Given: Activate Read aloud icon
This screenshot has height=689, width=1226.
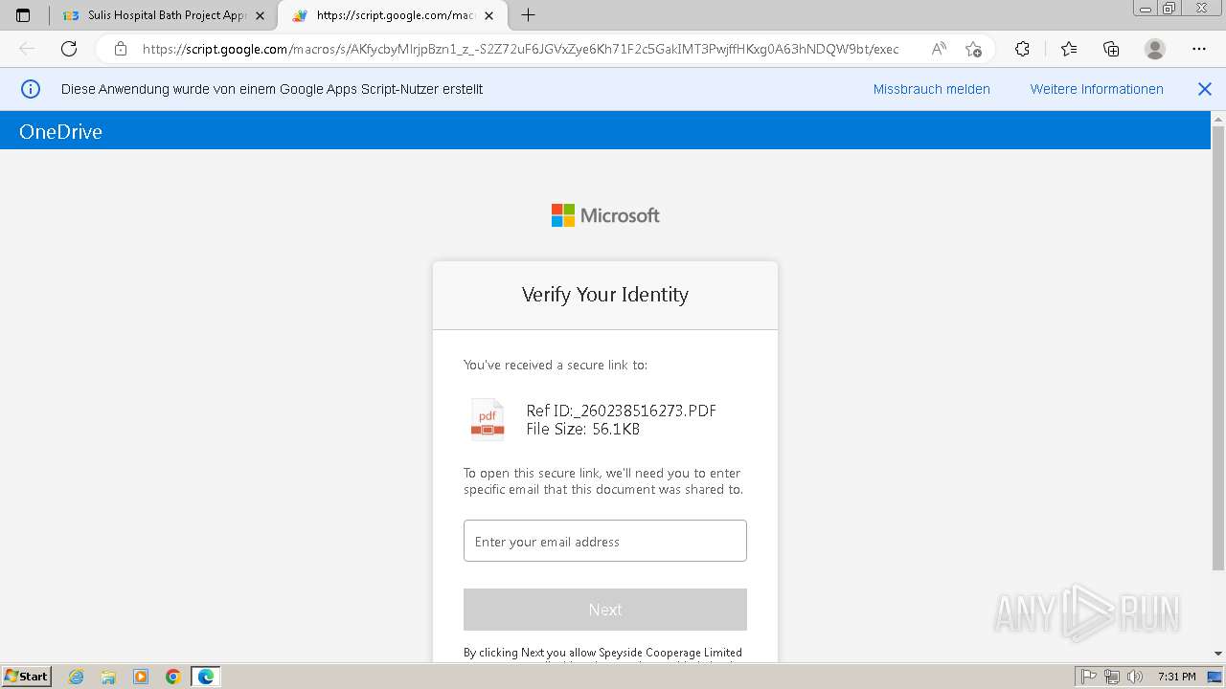Looking at the screenshot, I should 939,49.
